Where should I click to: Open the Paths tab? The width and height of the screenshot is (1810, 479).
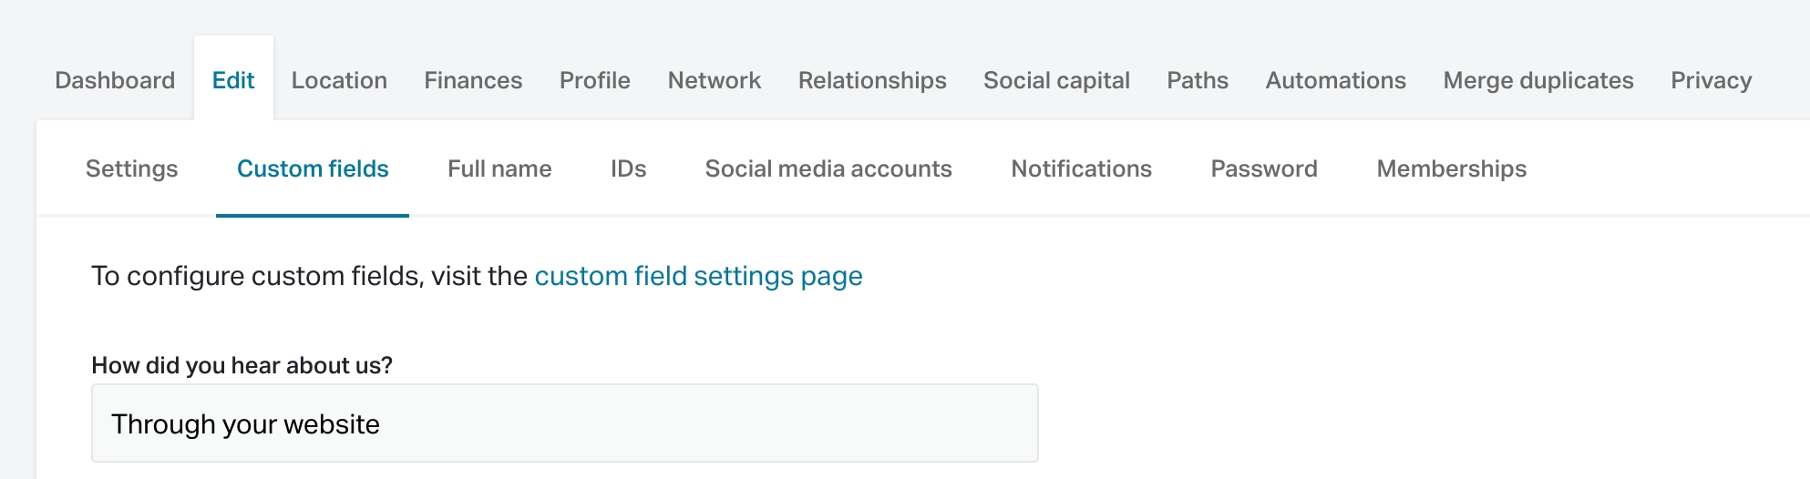point(1198,80)
